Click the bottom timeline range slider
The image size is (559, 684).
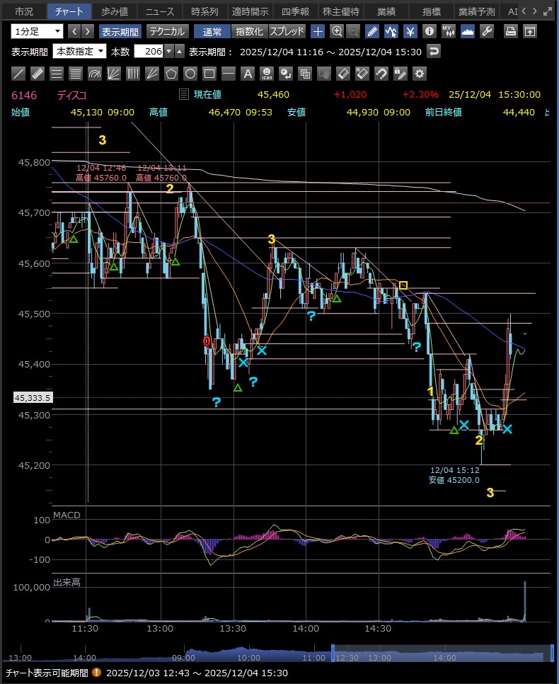point(442,654)
